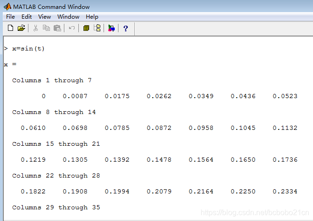313x221 pixels.
Task: Open the View menu
Action: tap(44, 17)
